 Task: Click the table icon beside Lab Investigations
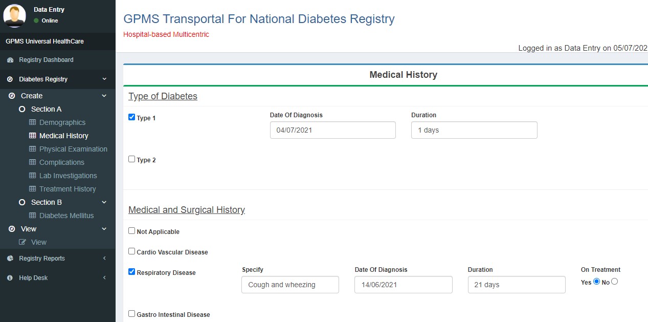coord(33,176)
